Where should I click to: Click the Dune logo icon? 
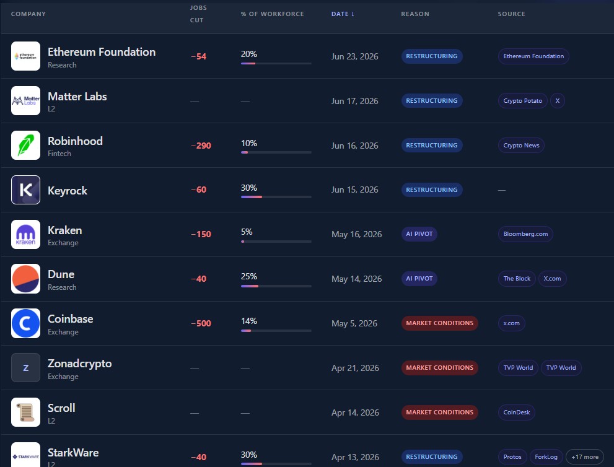(x=25, y=279)
